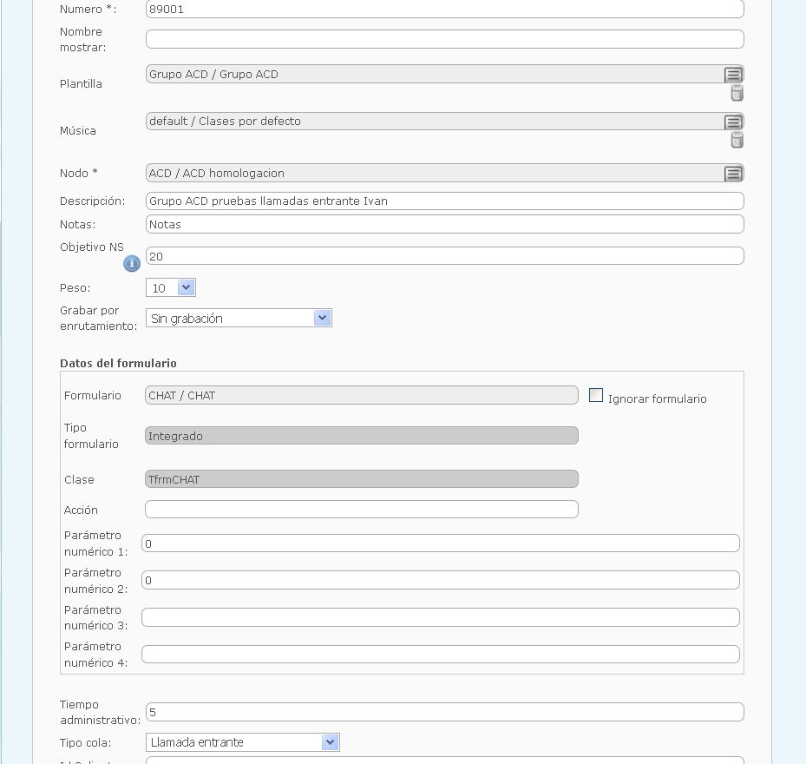Image resolution: width=806 pixels, height=764 pixels.
Task: Open the Nodo selection list icon
Action: 733,174
